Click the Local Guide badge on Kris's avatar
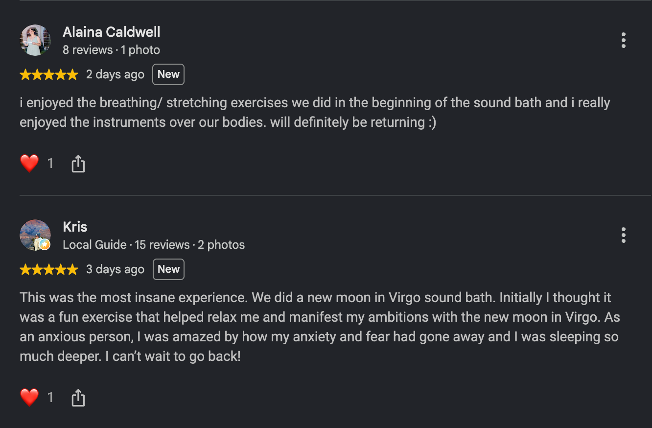This screenshot has height=428, width=652. [x=45, y=244]
